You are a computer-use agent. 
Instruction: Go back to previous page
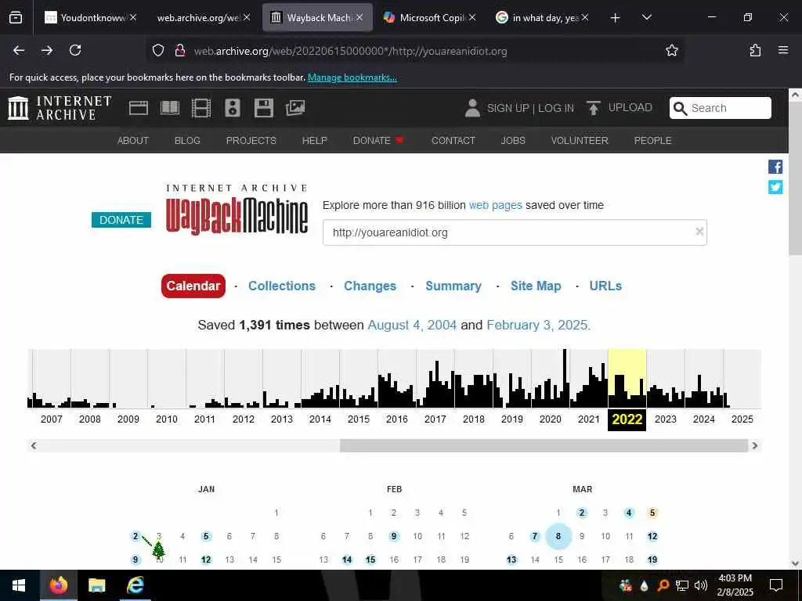[x=19, y=50]
